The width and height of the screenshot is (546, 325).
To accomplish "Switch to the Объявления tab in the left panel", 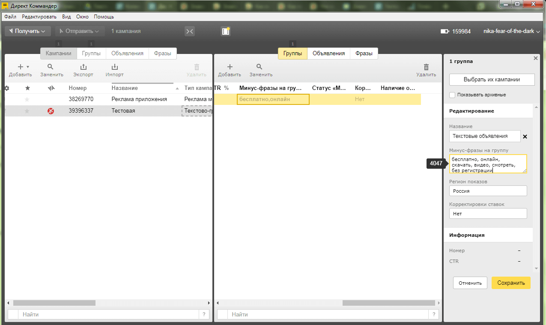I will click(x=127, y=54).
